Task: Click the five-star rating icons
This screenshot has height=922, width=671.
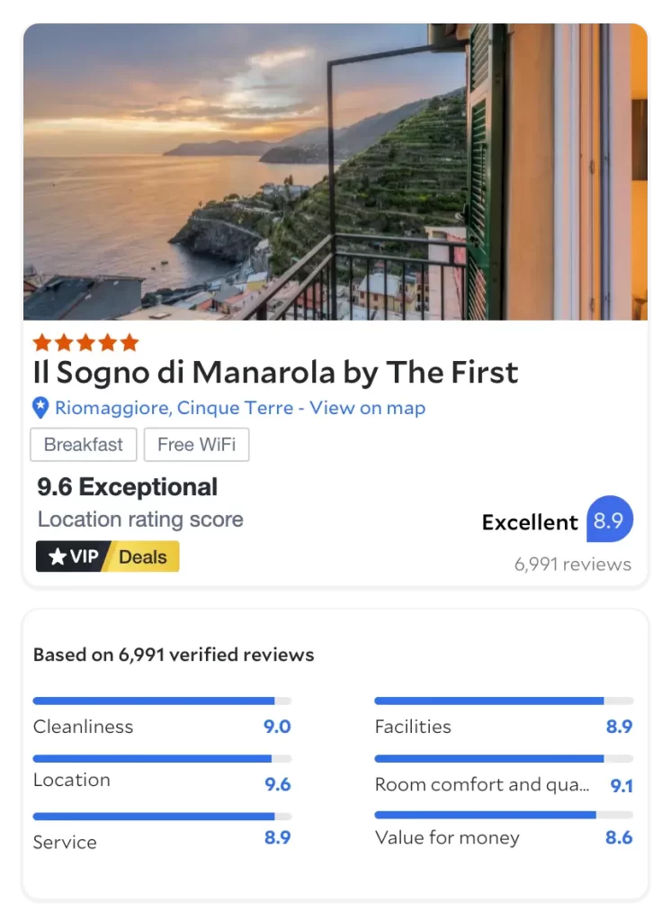Action: coord(85,342)
